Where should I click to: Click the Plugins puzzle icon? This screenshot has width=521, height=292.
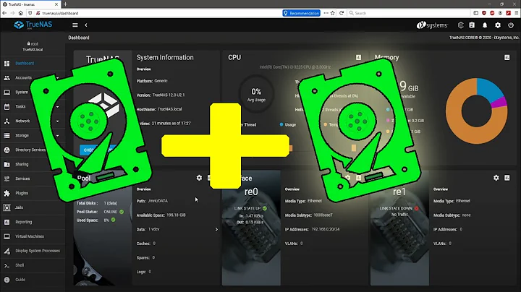7,193
